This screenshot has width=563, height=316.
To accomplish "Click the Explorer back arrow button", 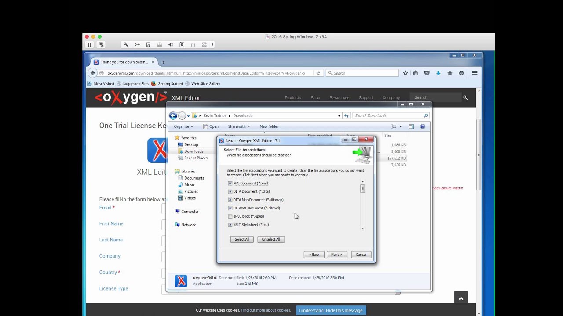I will tap(173, 115).
